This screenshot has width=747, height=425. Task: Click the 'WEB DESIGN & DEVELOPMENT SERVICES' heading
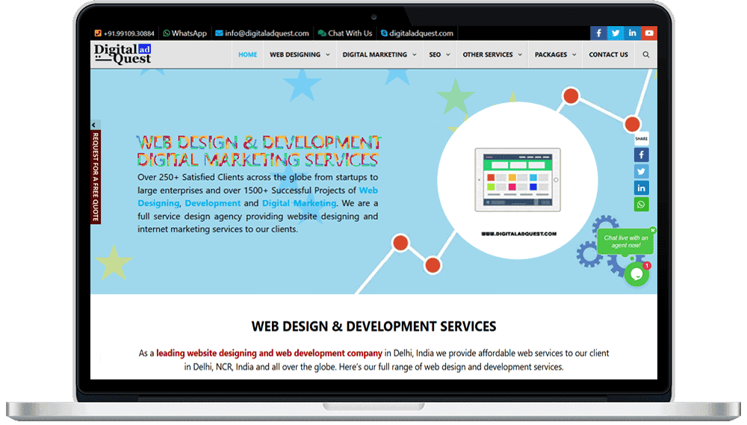pos(374,326)
